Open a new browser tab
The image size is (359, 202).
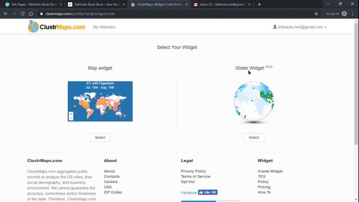259,4
